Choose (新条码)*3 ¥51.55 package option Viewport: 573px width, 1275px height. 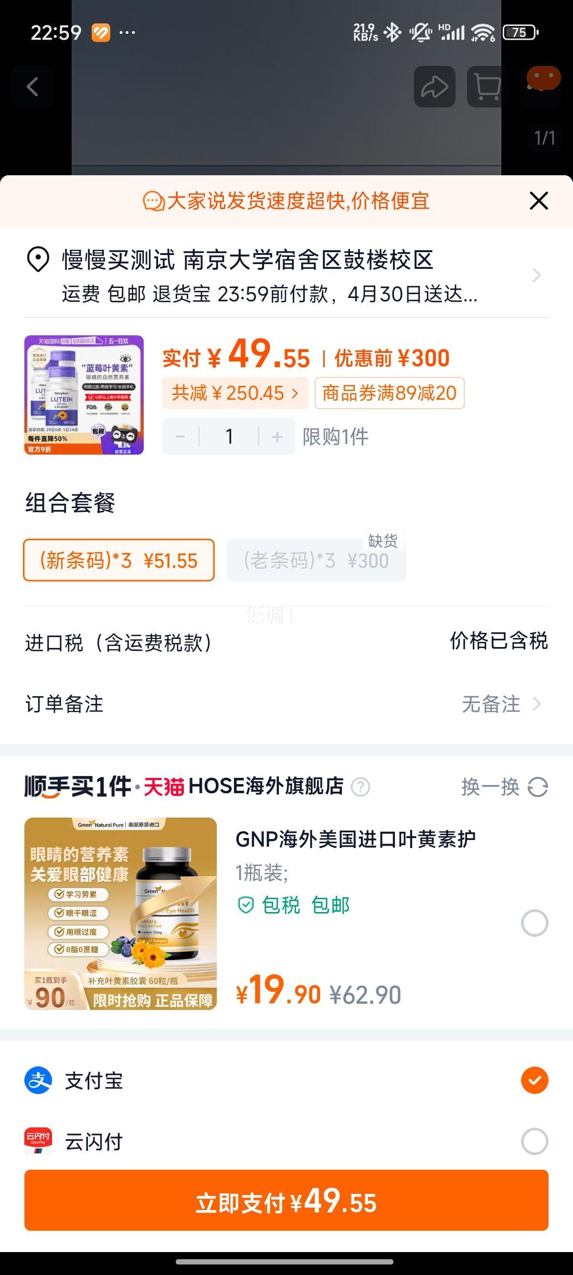click(x=119, y=560)
